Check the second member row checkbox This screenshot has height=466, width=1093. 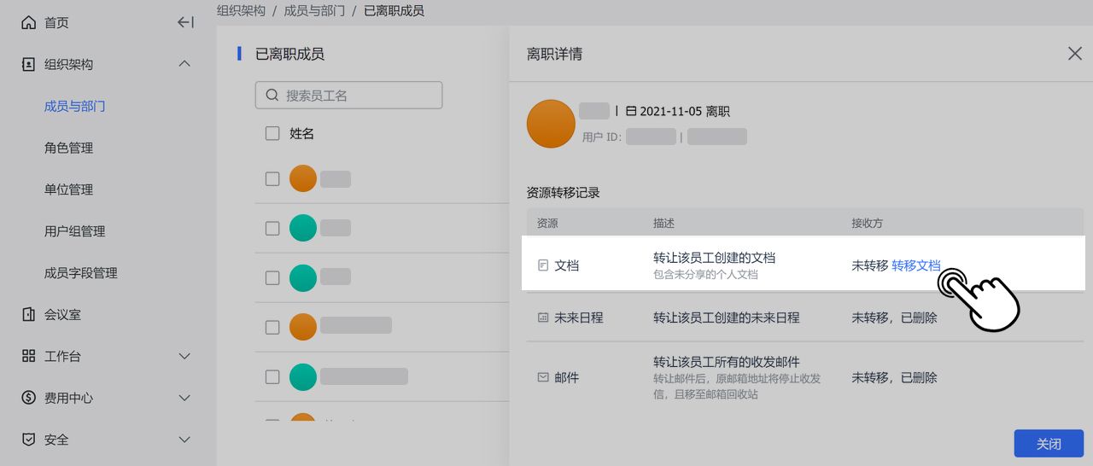coord(272,229)
